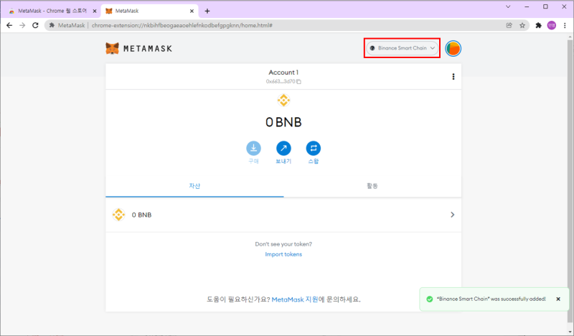
Task: Open the Extensions puzzle icon
Action: click(538, 25)
